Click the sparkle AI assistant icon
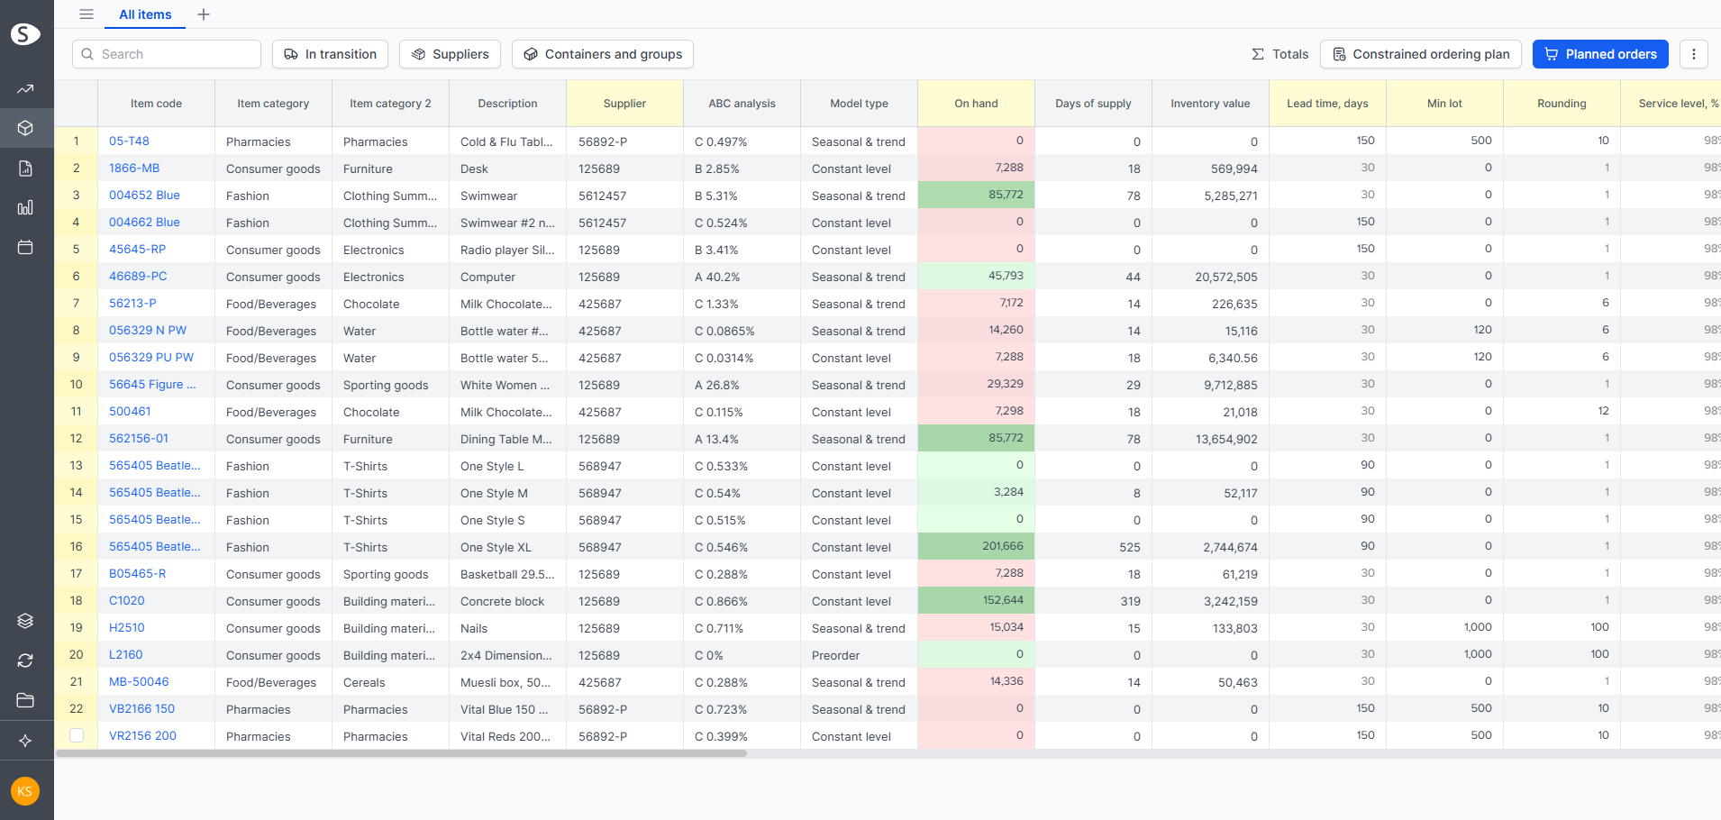 click(x=25, y=741)
